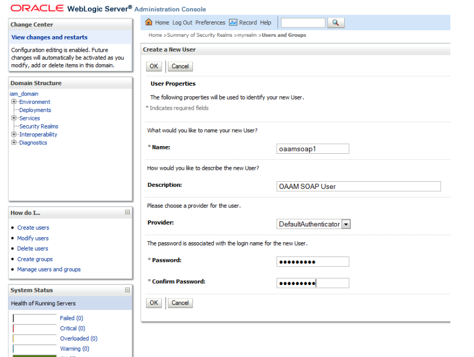Click the Record toolbar item
The height and width of the screenshot is (357, 474).
coord(248,23)
